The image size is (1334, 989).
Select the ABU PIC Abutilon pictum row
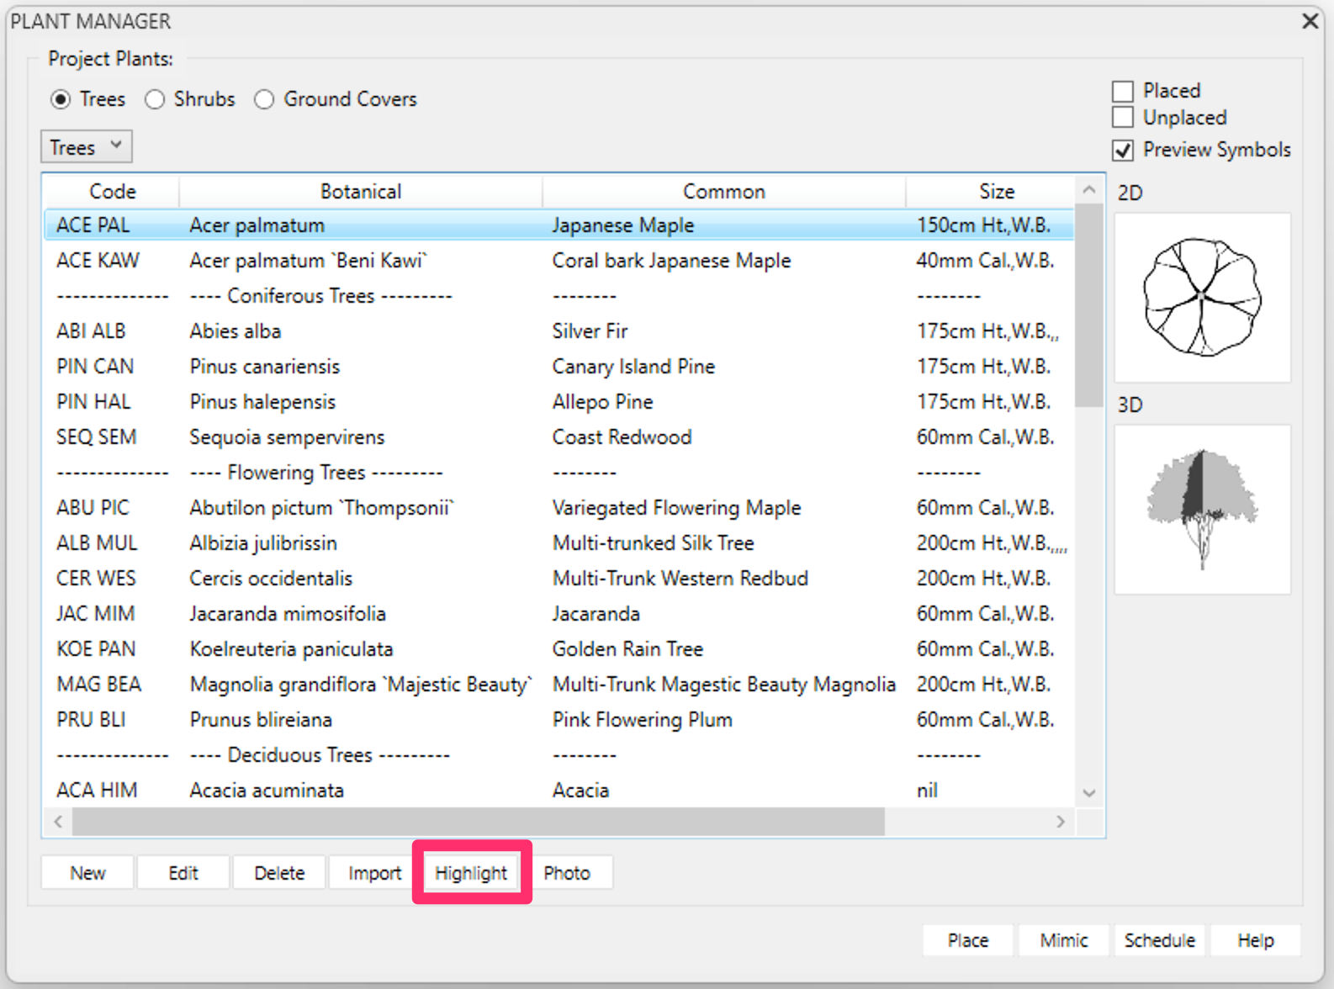click(x=558, y=508)
